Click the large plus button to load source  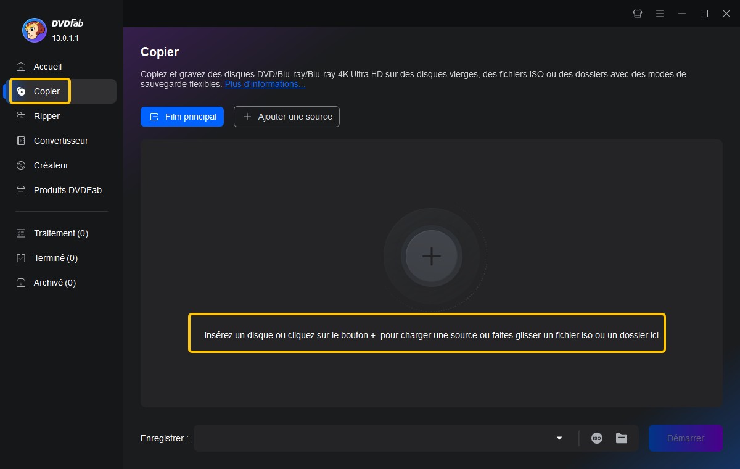(x=432, y=256)
